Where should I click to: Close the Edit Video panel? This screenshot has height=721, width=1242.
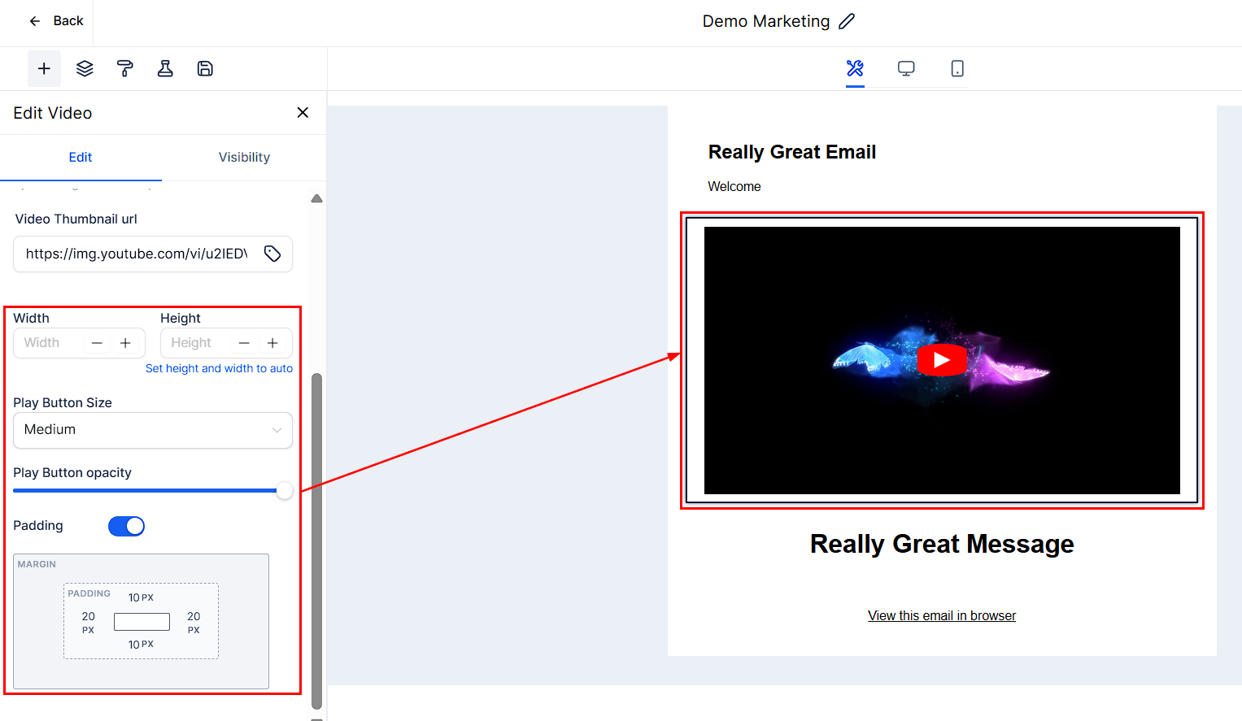pos(303,113)
